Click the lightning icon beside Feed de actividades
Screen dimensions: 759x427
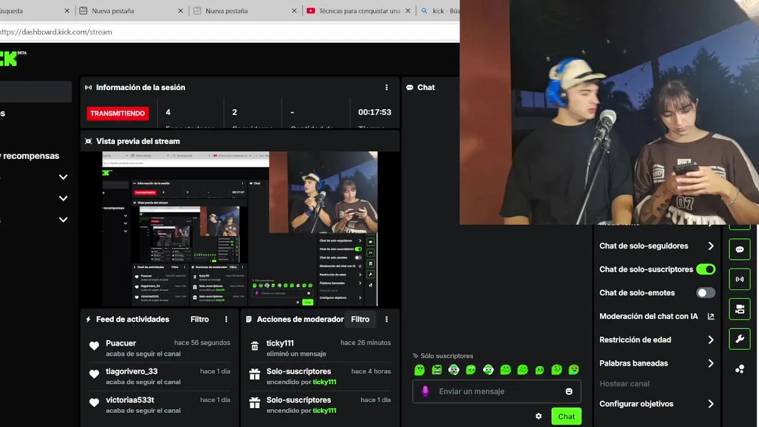point(88,319)
